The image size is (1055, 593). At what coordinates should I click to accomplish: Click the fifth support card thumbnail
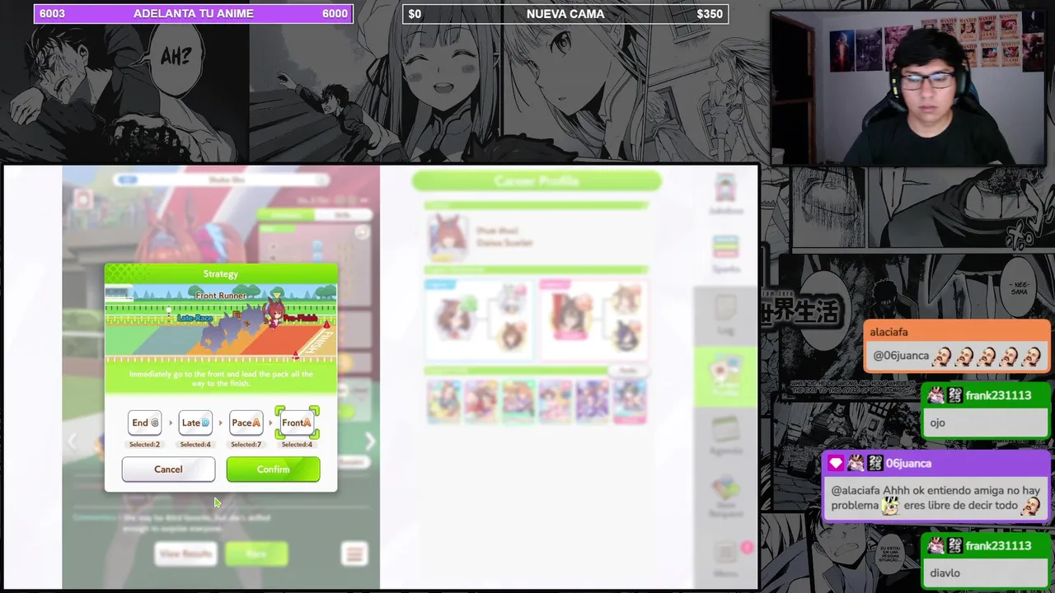pyautogui.click(x=593, y=400)
